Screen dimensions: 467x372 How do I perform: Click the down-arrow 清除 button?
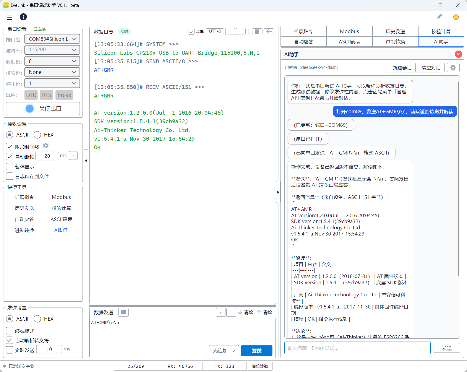(245, 312)
